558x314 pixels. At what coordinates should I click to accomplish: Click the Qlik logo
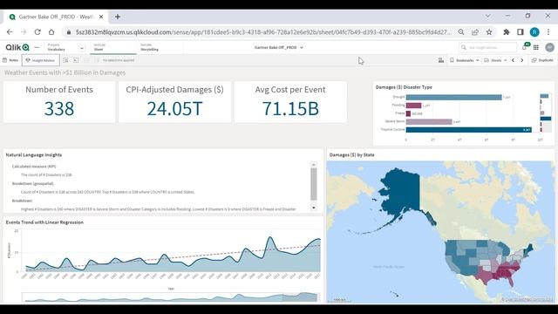point(17,47)
